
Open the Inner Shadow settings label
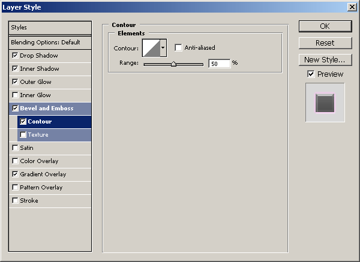coord(40,68)
